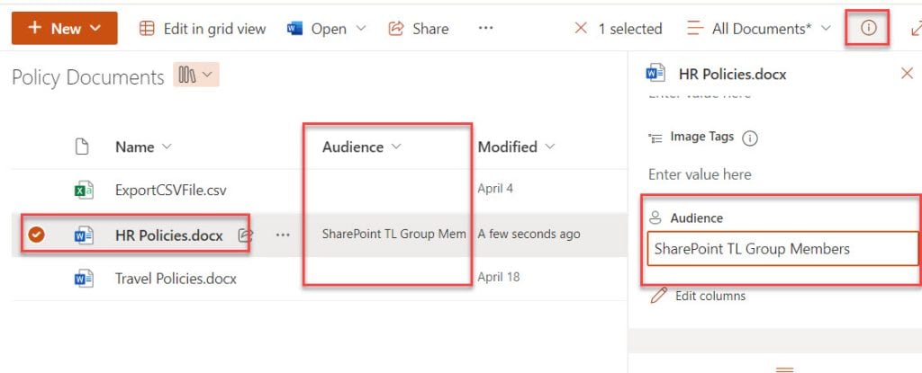Click the Audience label person icon
The height and width of the screenshot is (373, 922).
coord(655,218)
